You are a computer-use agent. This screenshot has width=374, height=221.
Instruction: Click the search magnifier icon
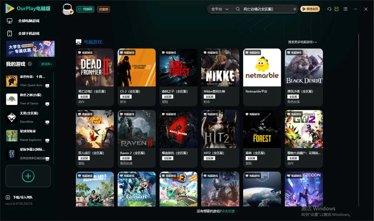[237, 9]
